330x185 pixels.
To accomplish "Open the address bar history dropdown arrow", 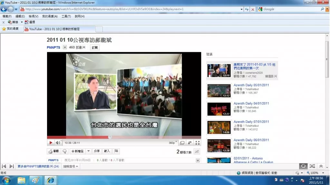I will click(241, 9).
